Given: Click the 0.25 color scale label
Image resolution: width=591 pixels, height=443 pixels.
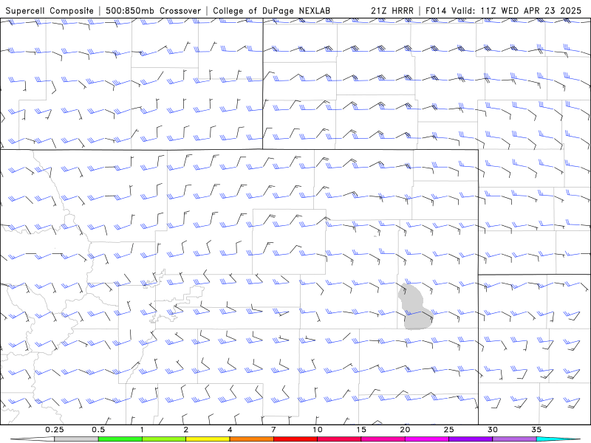Looking at the screenshot, I should [x=55, y=430].
